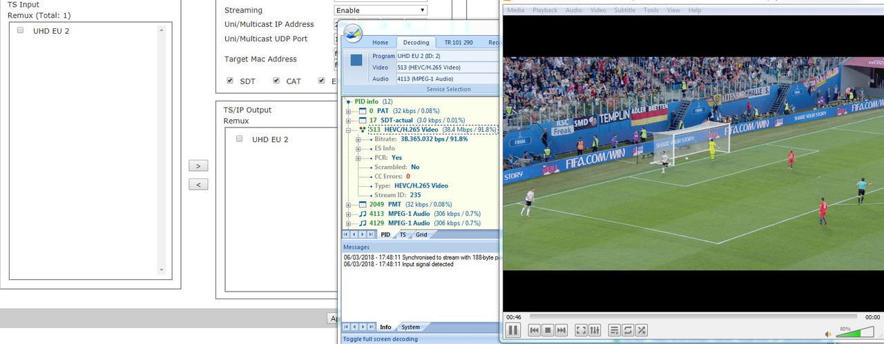Click the 4113 audio note icon
The width and height of the screenshot is (884, 344).
(x=362, y=214)
